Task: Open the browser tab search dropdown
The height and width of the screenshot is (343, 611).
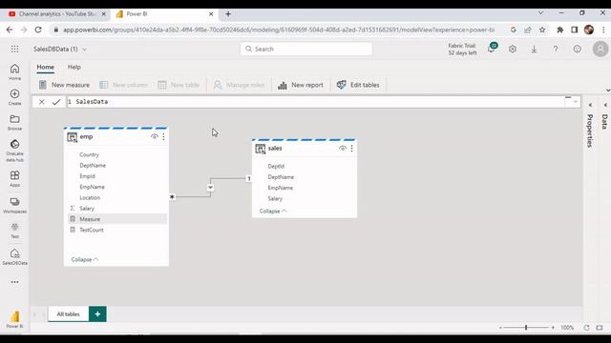Action: tap(541, 13)
